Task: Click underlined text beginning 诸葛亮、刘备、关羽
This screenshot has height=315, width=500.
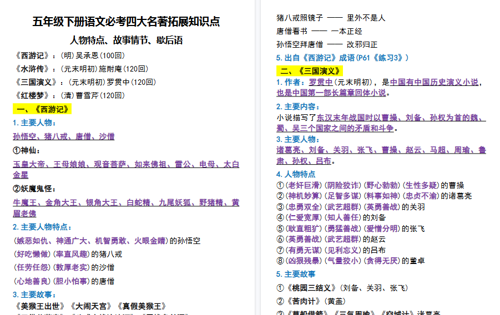Action: click(381, 155)
